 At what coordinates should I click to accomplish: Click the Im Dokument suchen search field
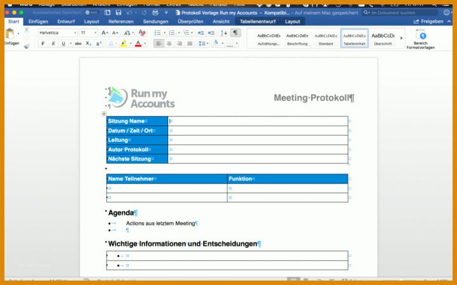[x=400, y=13]
